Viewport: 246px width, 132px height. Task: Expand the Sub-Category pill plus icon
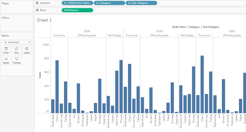(x=129, y=3)
